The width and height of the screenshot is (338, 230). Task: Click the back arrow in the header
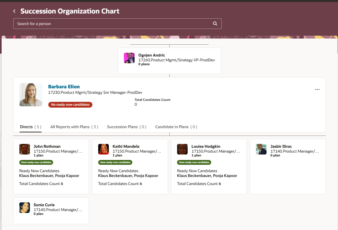[x=14, y=11]
